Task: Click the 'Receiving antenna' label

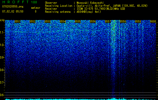Action: click(58, 12)
